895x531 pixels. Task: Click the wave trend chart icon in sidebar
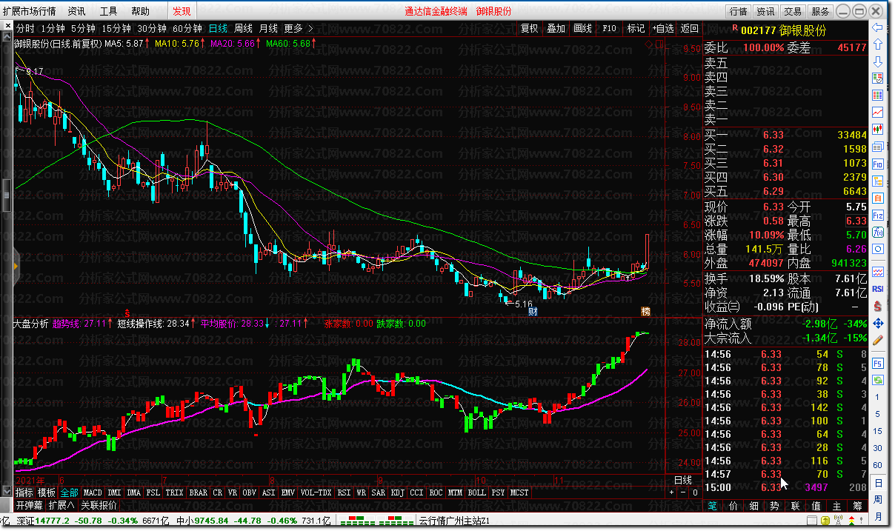(x=878, y=272)
